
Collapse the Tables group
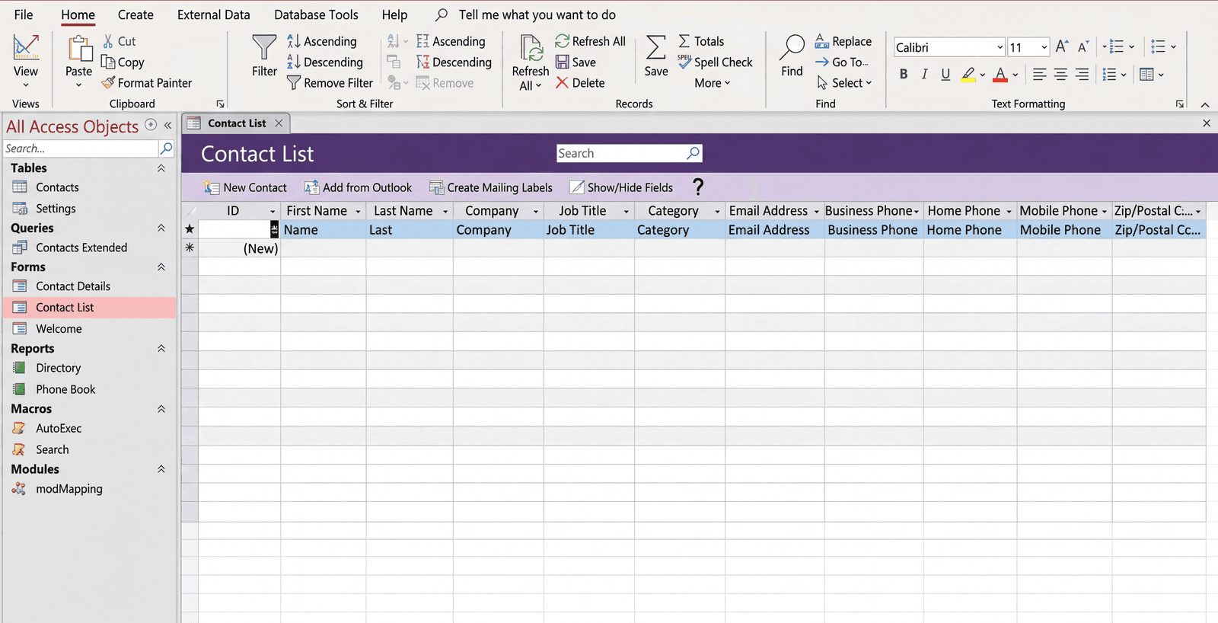coord(161,168)
